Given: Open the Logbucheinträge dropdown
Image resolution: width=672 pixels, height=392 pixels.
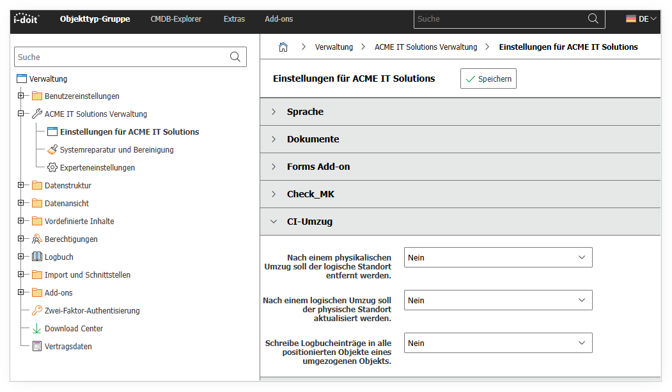Looking at the screenshot, I should (x=498, y=343).
